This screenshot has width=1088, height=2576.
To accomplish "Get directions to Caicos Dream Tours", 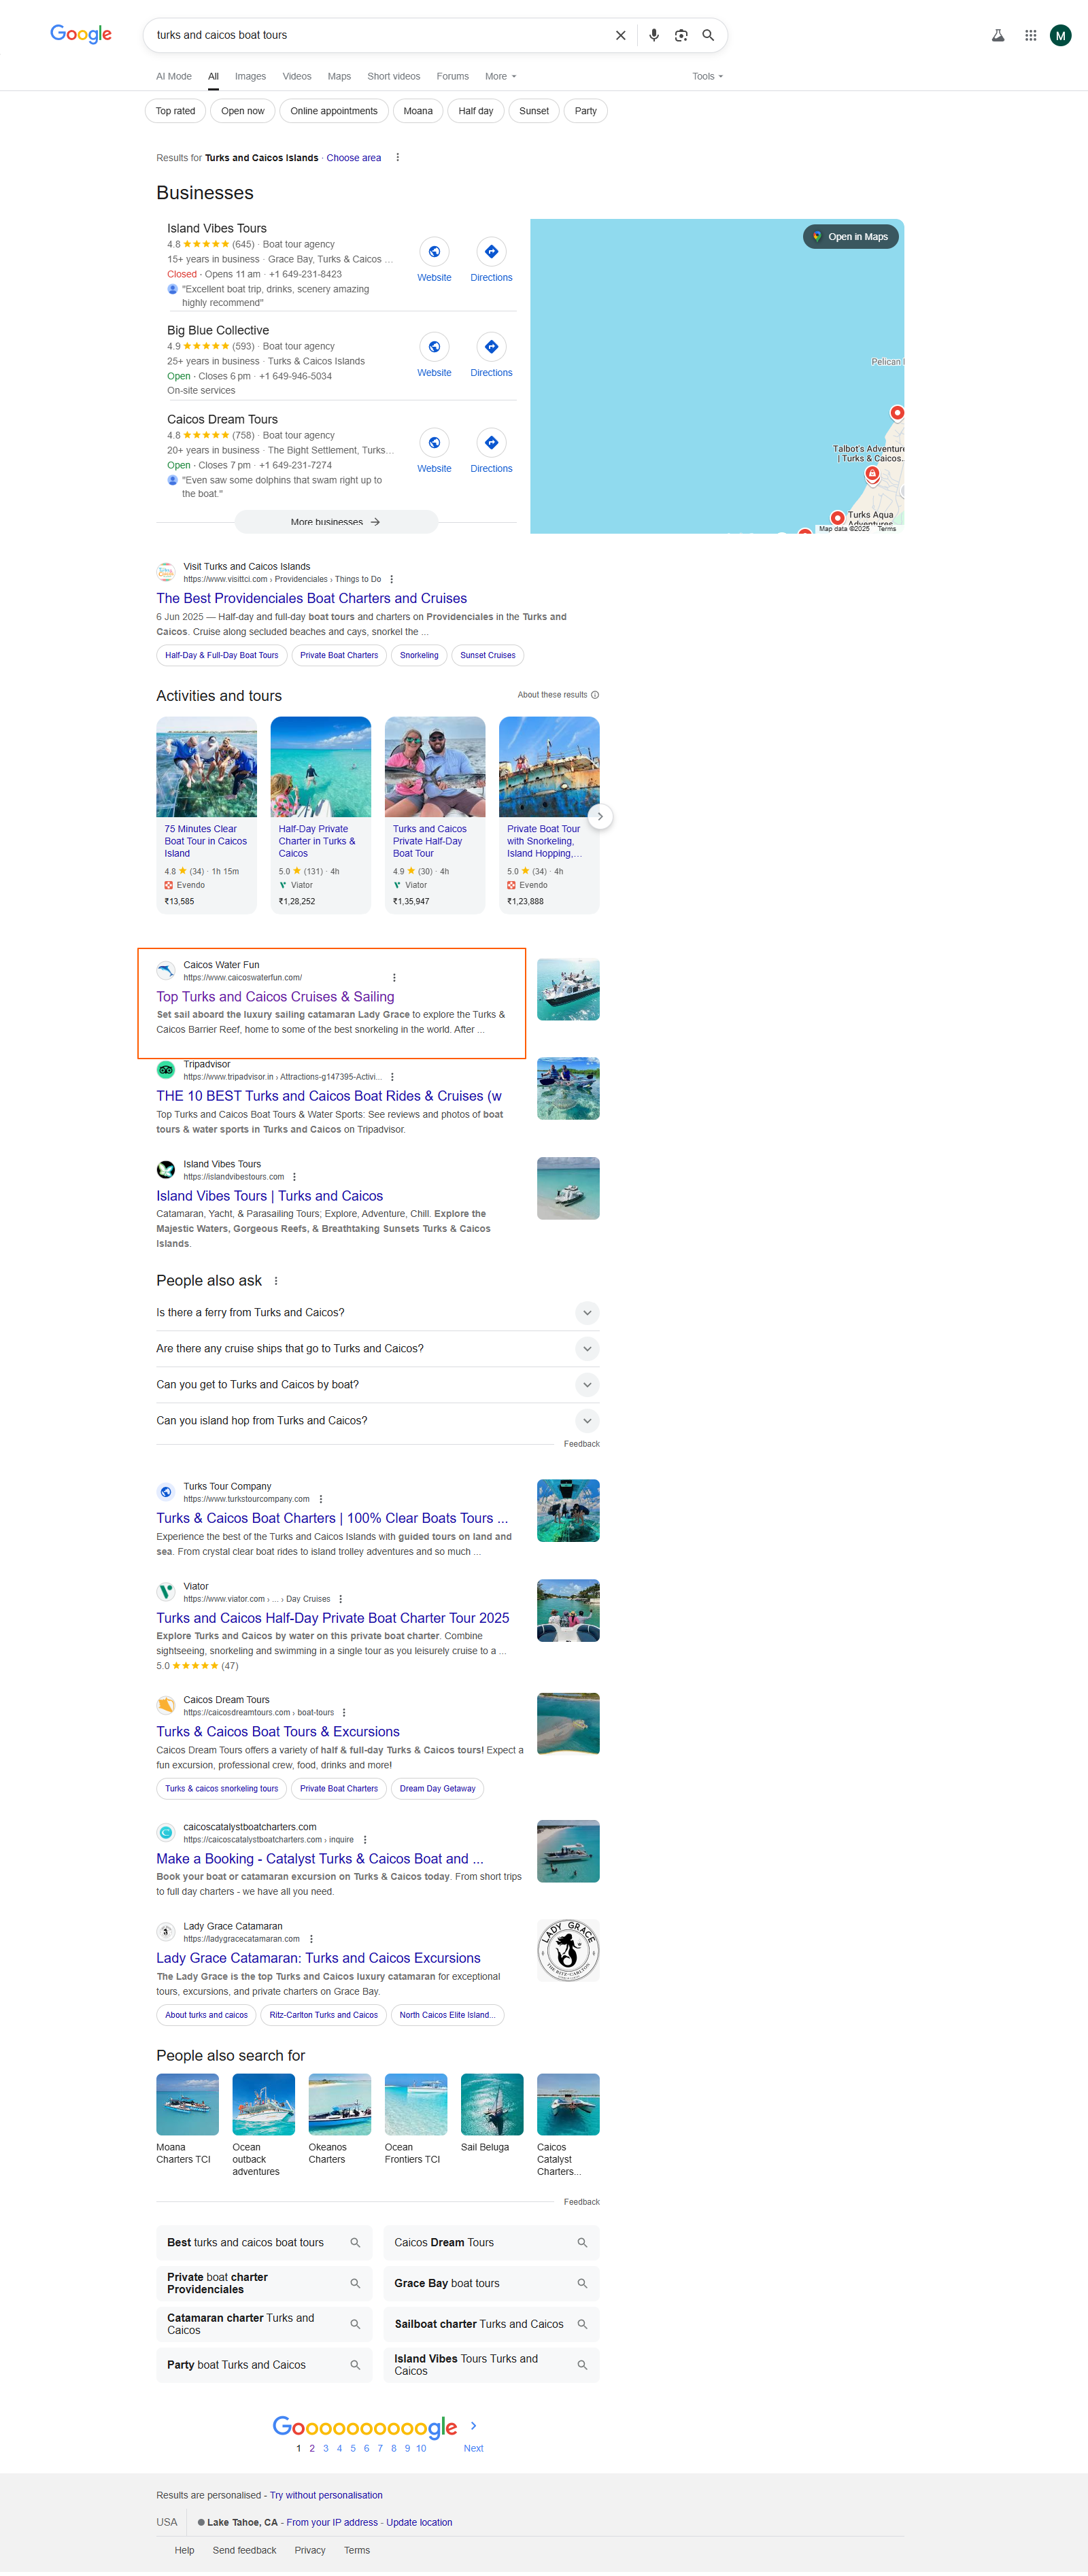I will click(491, 442).
